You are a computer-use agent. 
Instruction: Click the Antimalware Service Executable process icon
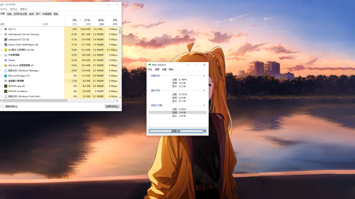(6, 34)
